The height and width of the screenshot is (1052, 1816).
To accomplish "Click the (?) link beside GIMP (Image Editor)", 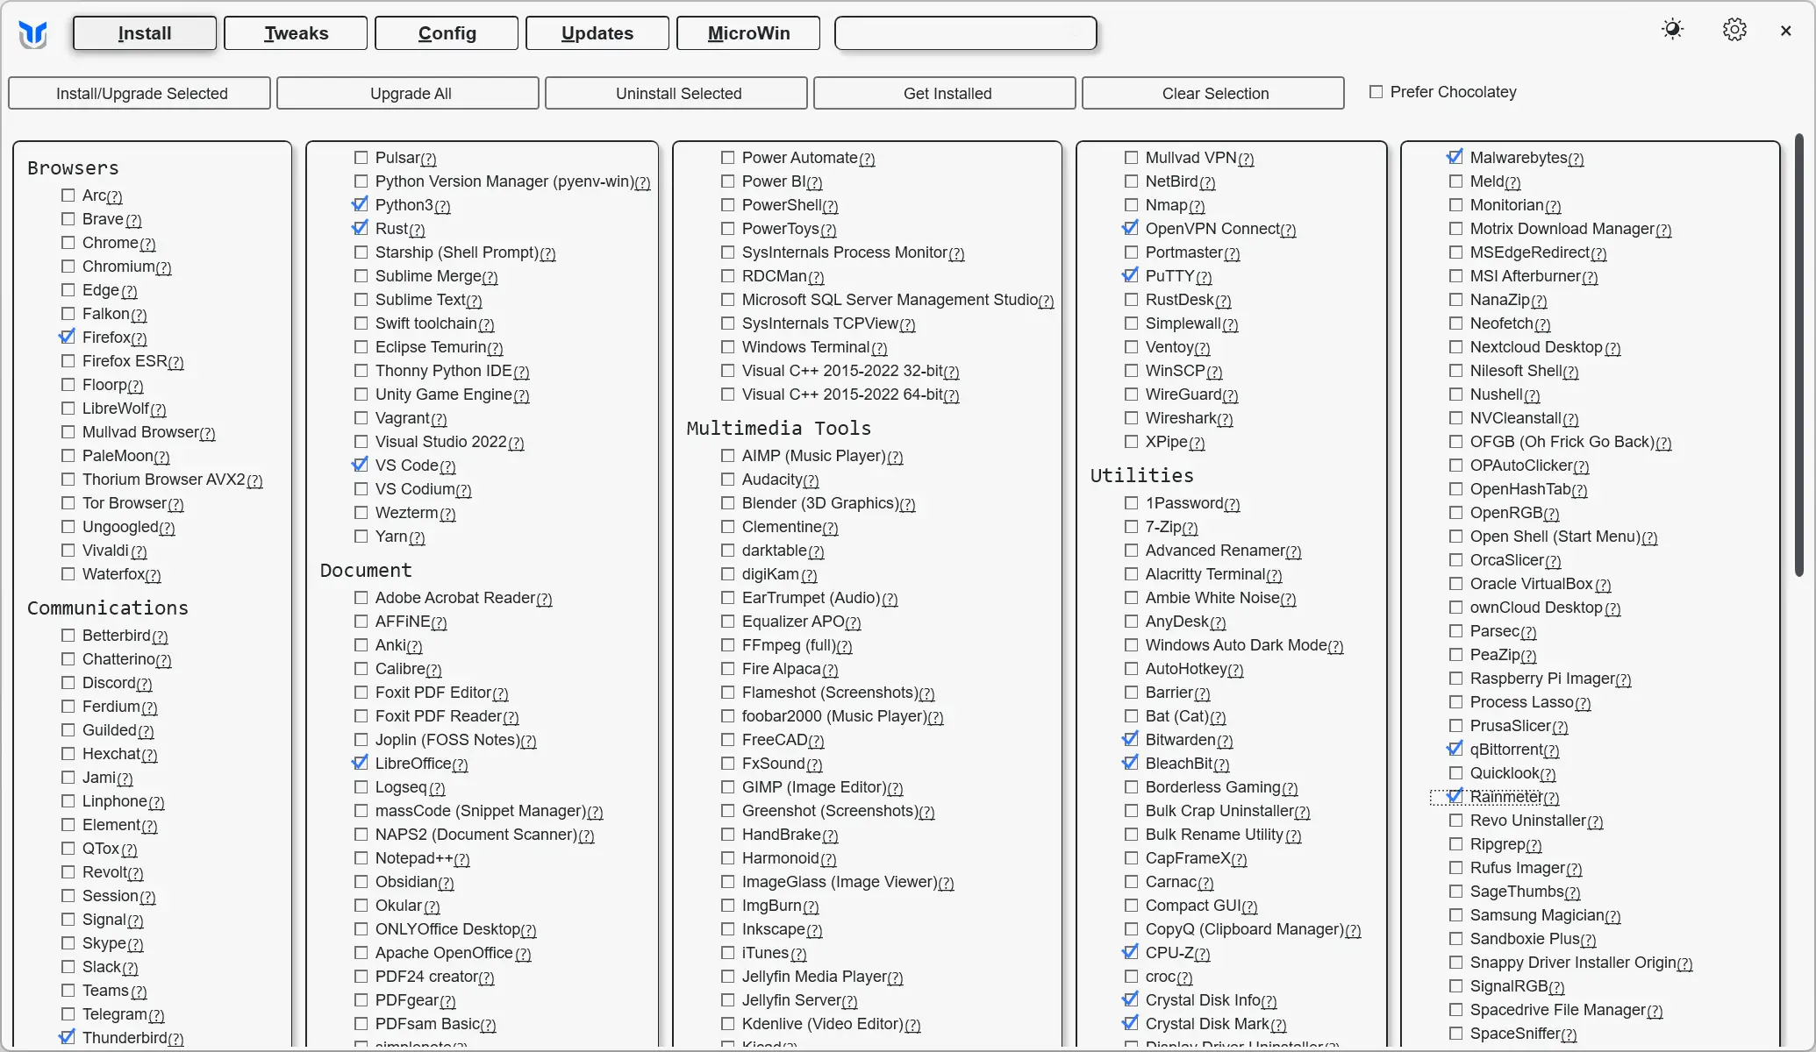I will pyautogui.click(x=895, y=788).
